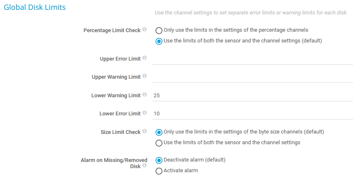Select percentage 'Use limits of both sensor and channel (default)'

[159, 41]
